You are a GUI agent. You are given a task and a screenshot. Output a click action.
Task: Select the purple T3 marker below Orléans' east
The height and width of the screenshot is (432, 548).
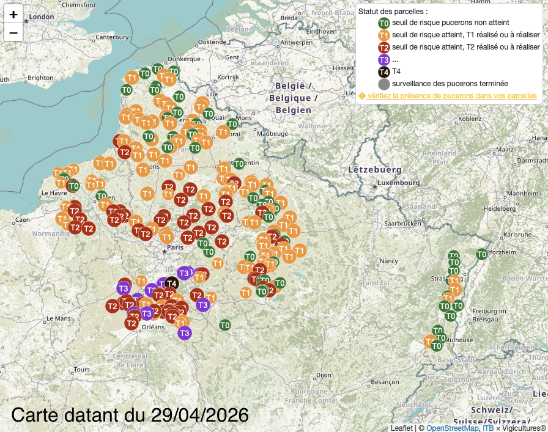184,333
